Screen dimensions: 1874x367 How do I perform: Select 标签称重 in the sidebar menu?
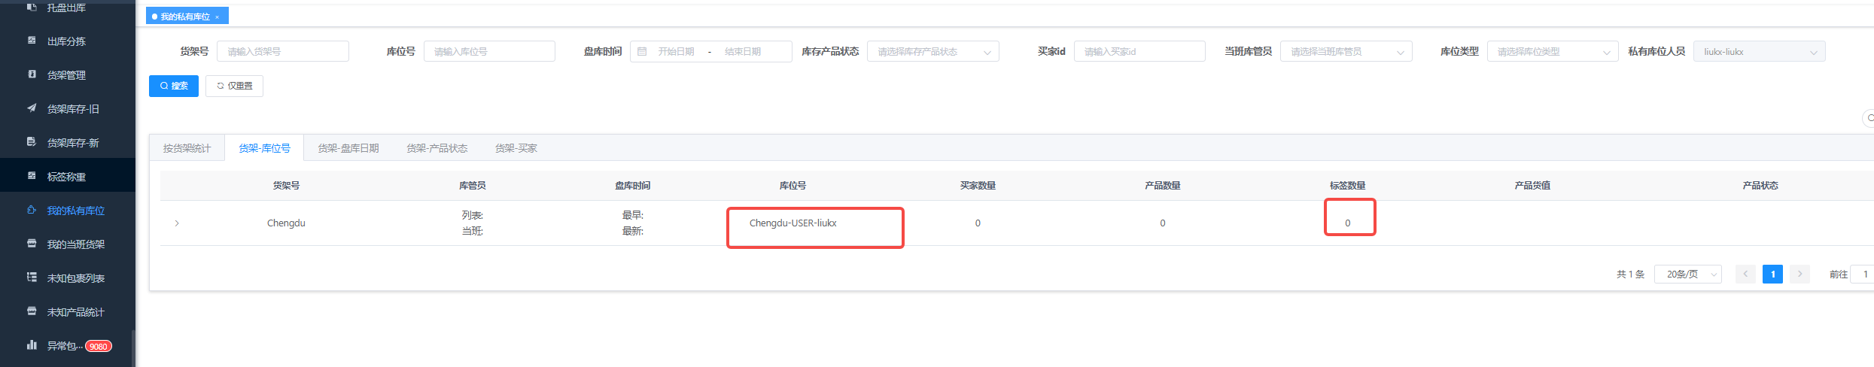click(66, 176)
